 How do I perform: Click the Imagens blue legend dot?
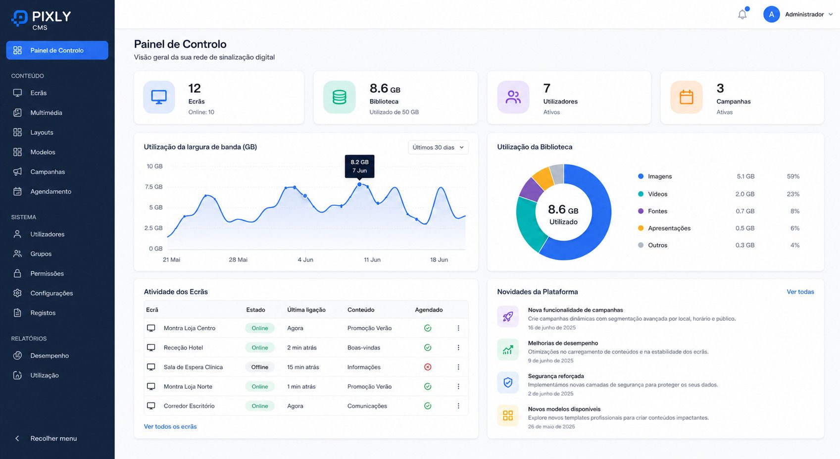pyautogui.click(x=641, y=176)
